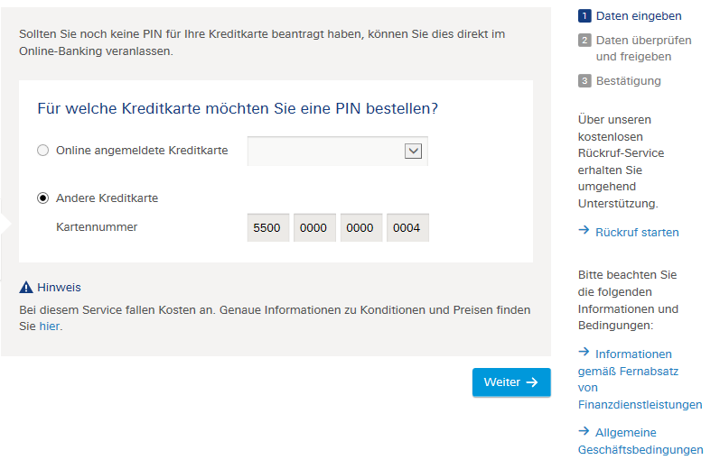Click step 3 icon Bestätigung

coord(584,81)
